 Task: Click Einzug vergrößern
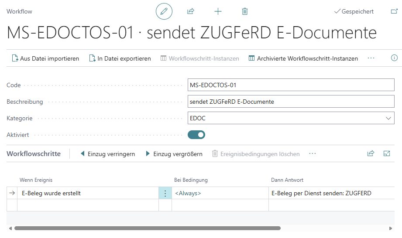coord(174,154)
